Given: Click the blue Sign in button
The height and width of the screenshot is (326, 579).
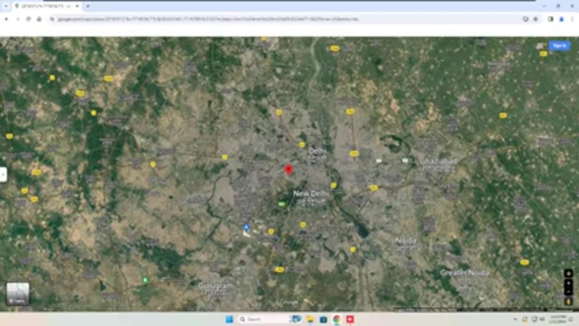Looking at the screenshot, I should coord(559,45).
